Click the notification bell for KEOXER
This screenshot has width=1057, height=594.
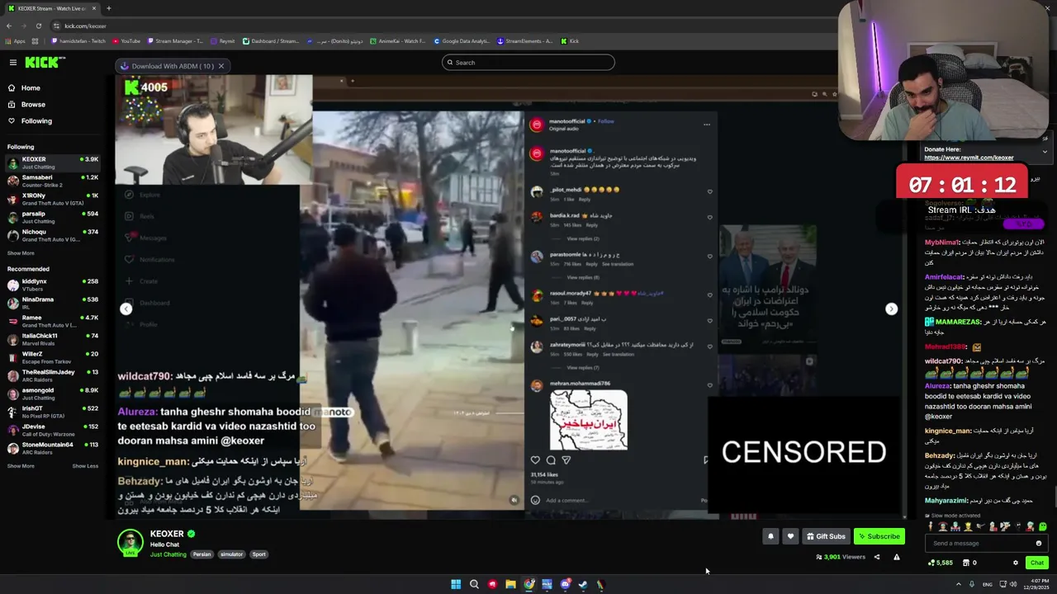(770, 536)
